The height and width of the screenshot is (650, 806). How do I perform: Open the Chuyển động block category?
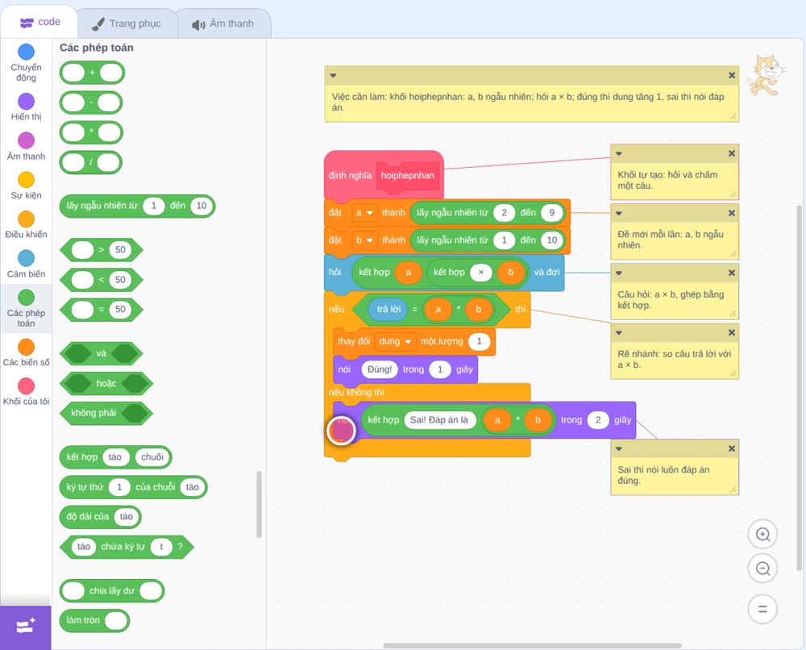(26, 63)
